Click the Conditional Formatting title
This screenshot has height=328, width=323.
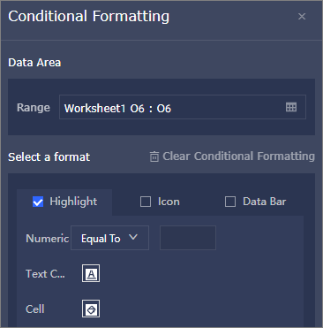point(88,17)
